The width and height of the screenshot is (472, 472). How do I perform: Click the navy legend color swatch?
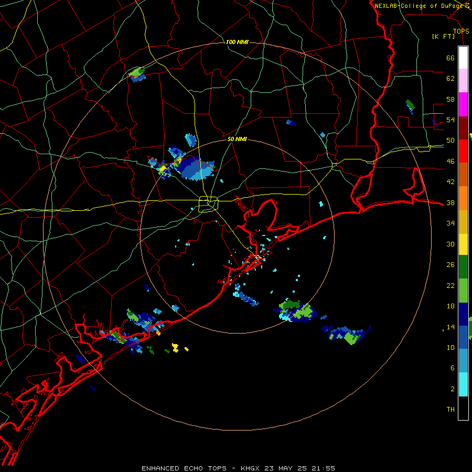point(463,314)
